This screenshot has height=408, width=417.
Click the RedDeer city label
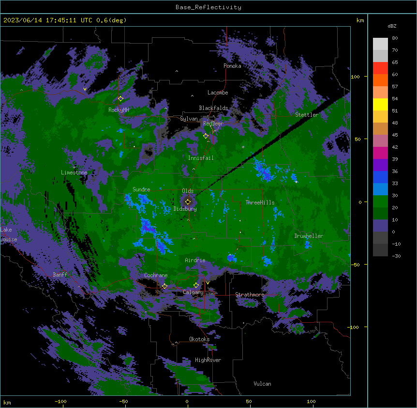tap(213, 124)
